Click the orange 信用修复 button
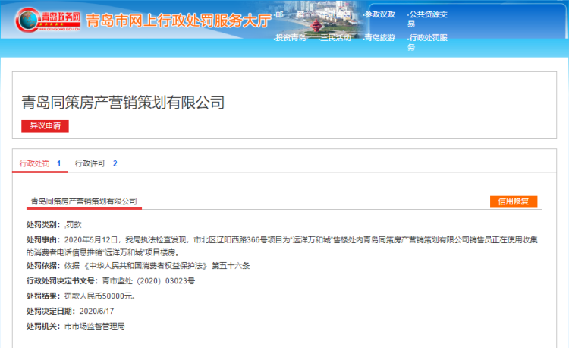 click(514, 201)
